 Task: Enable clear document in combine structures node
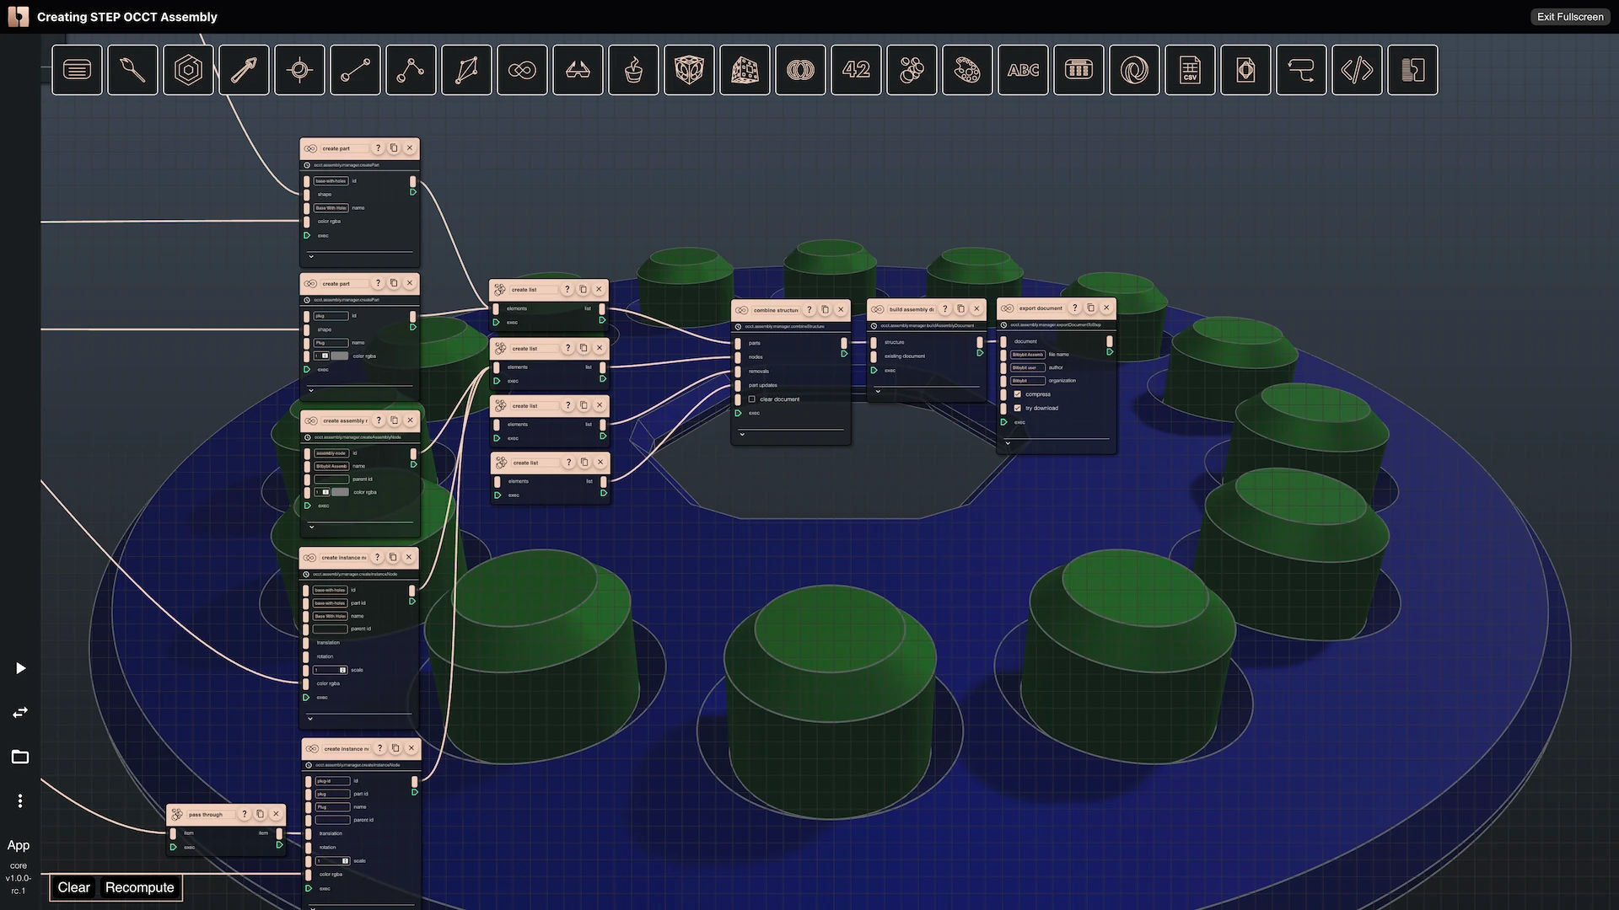coord(750,399)
